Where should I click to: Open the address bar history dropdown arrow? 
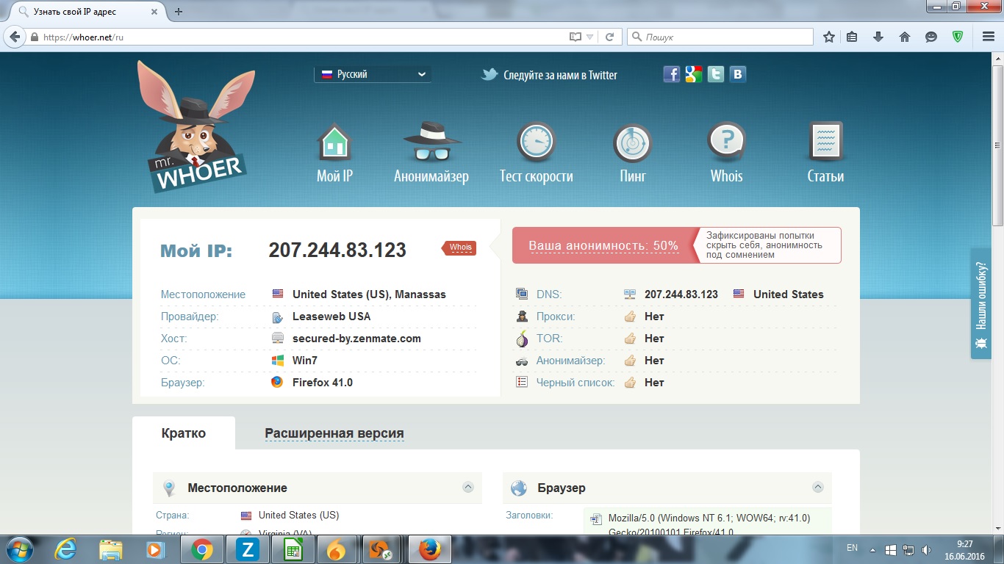click(589, 37)
